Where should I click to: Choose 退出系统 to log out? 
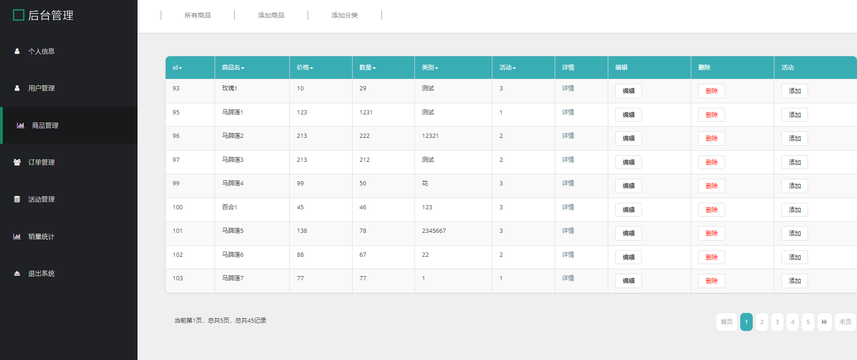tap(41, 273)
